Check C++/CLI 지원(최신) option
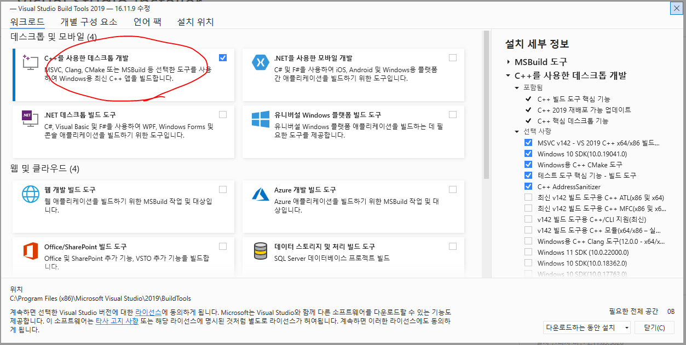This screenshot has height=345, width=686. point(528,219)
